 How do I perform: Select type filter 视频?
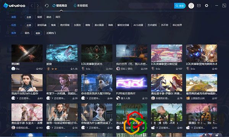click(x=40, y=17)
